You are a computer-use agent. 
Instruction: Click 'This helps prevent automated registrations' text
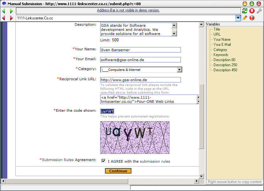[x=135, y=117]
